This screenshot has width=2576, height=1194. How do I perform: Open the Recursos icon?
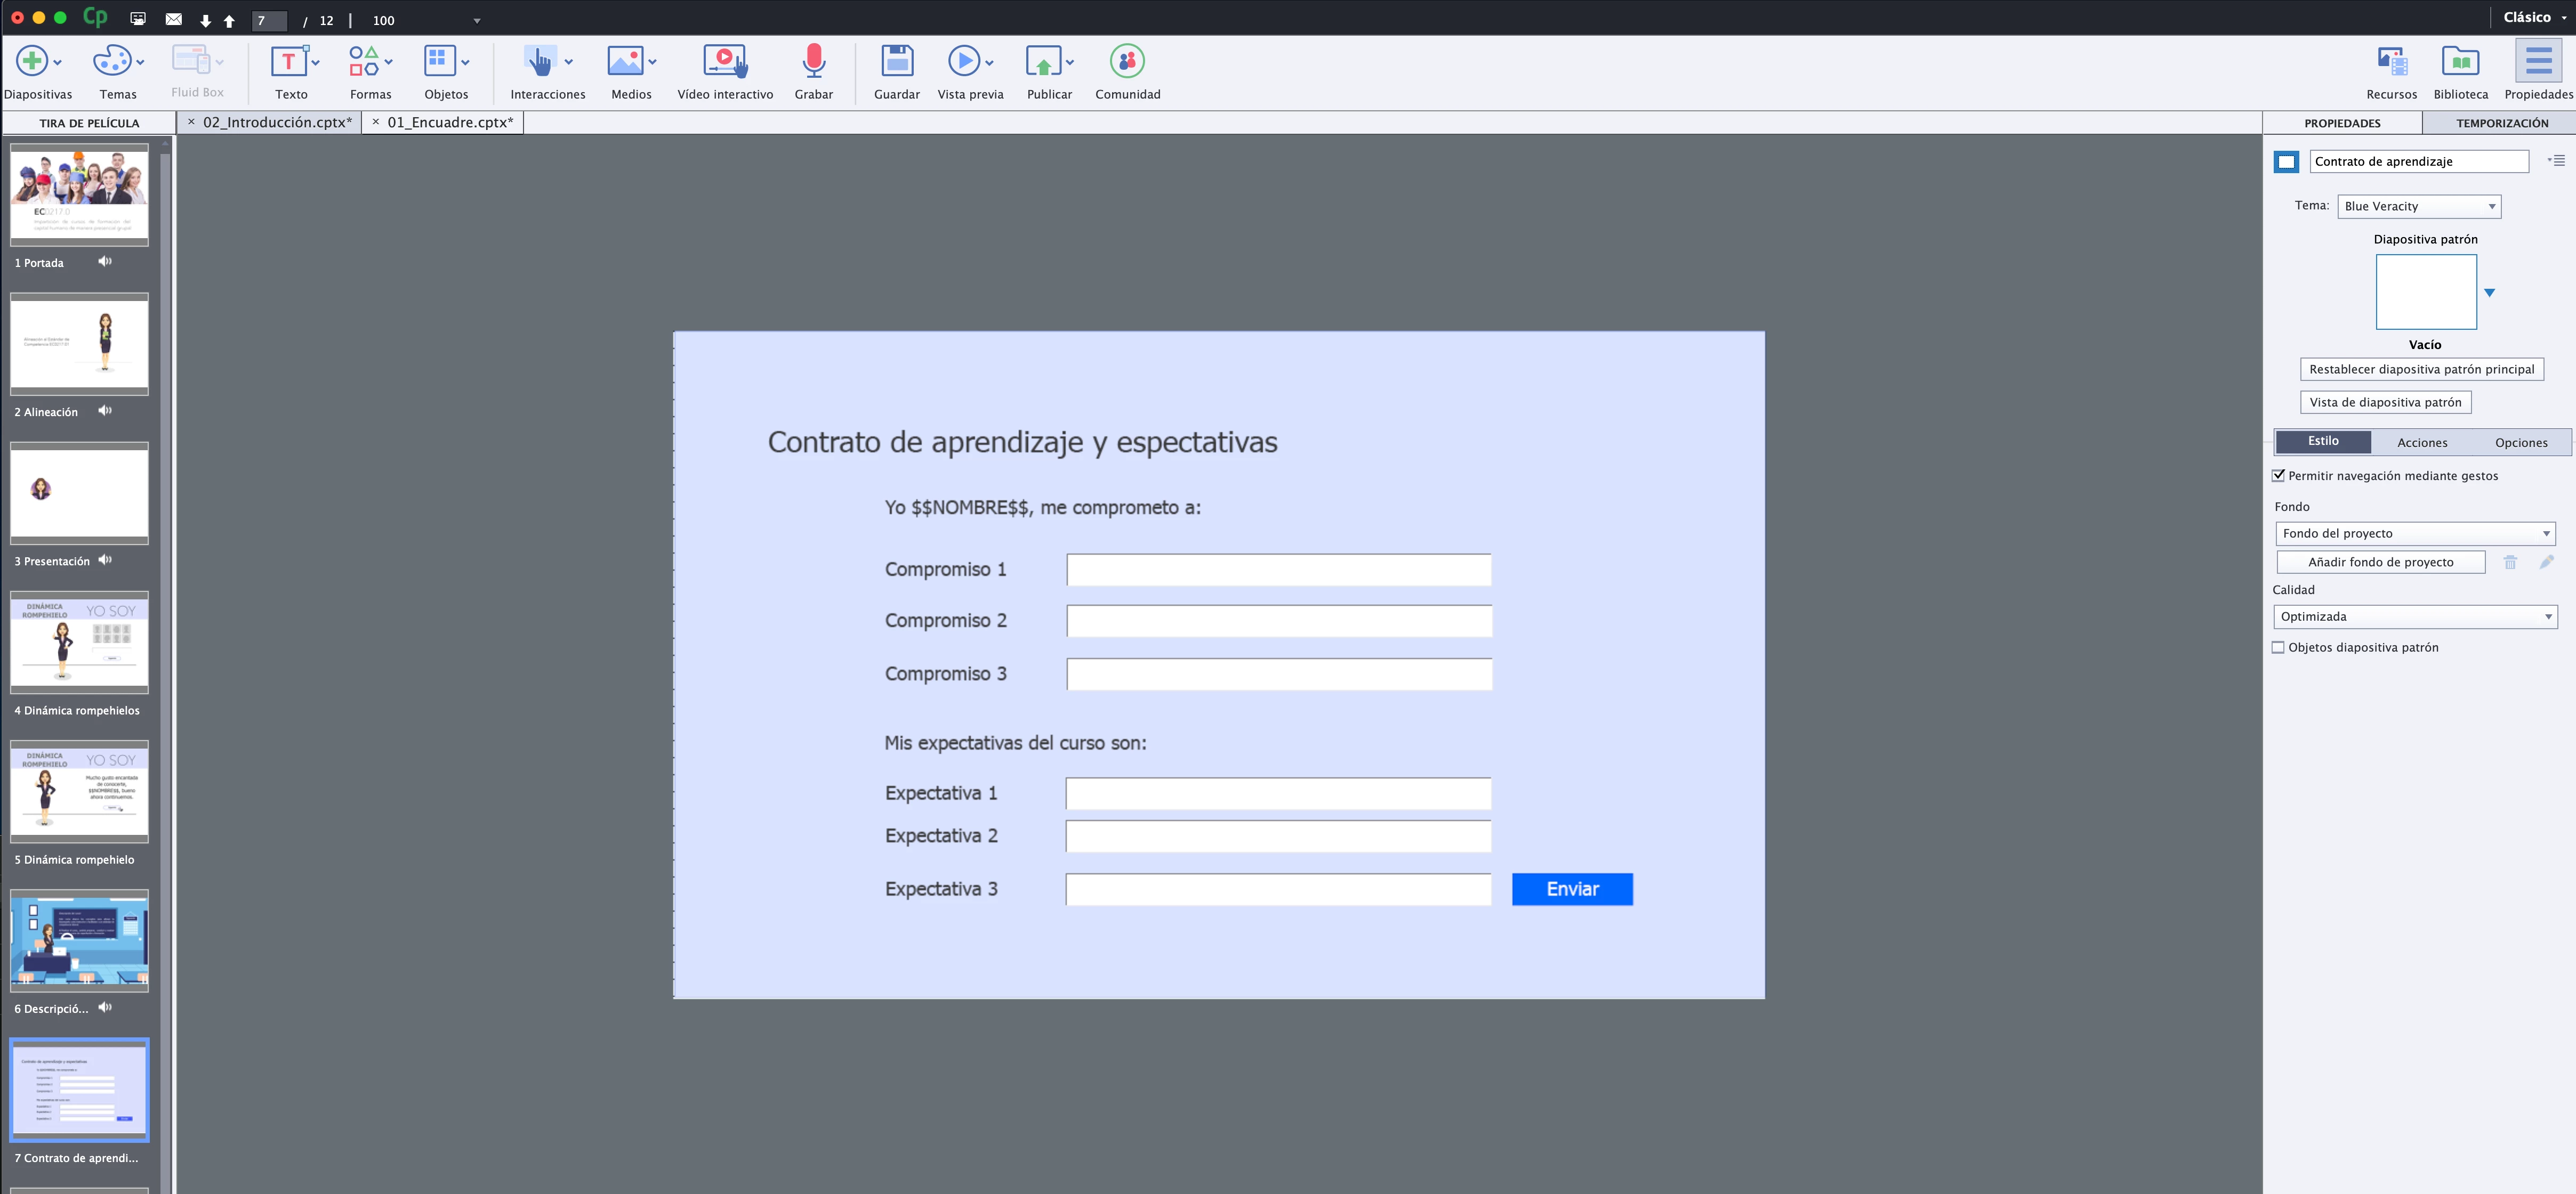pyautogui.click(x=2391, y=62)
